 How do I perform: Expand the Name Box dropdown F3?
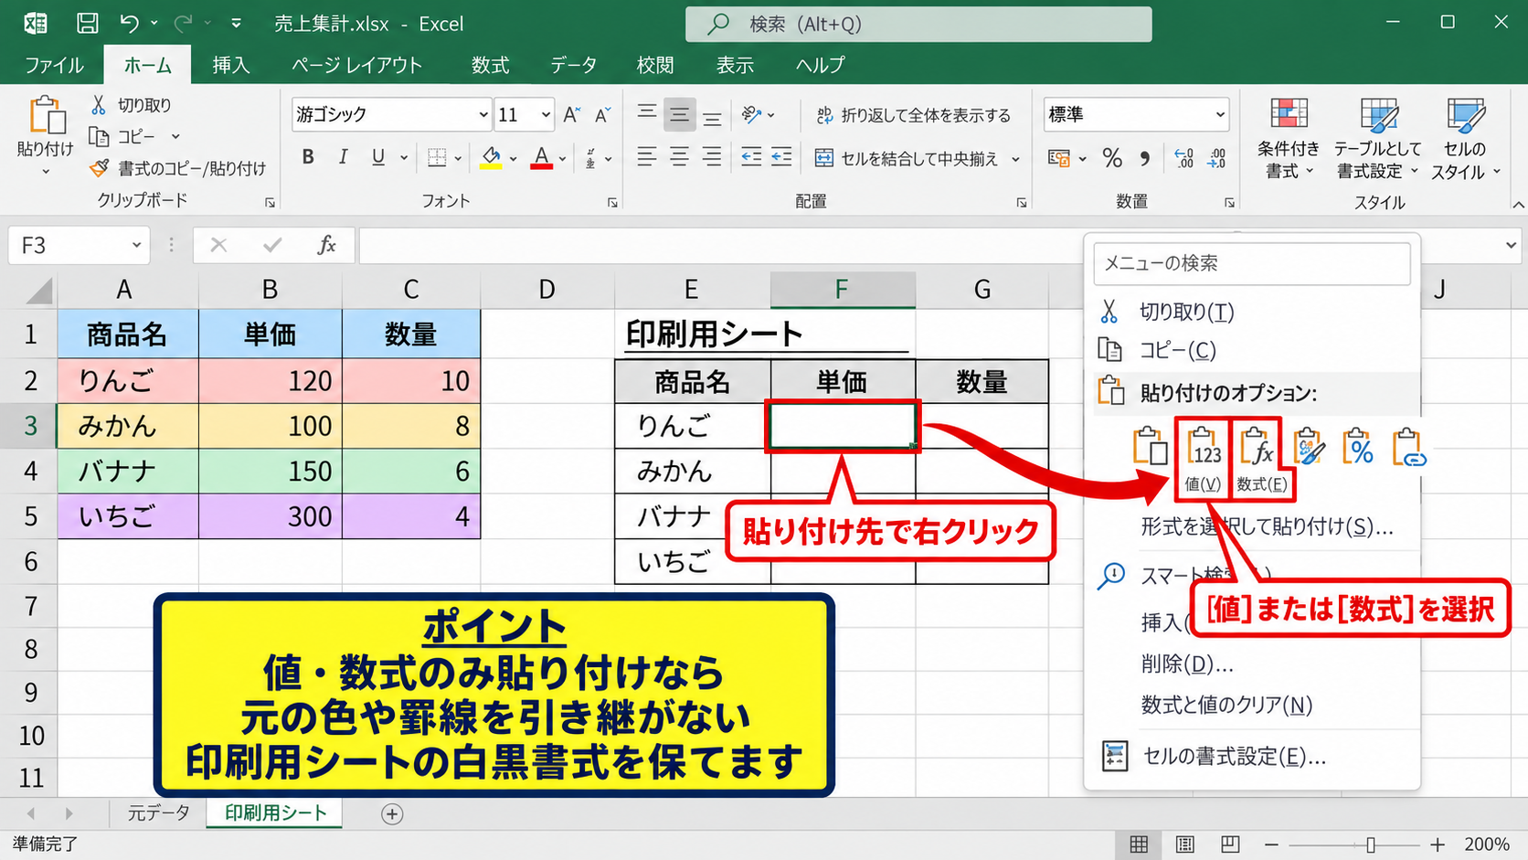(136, 245)
